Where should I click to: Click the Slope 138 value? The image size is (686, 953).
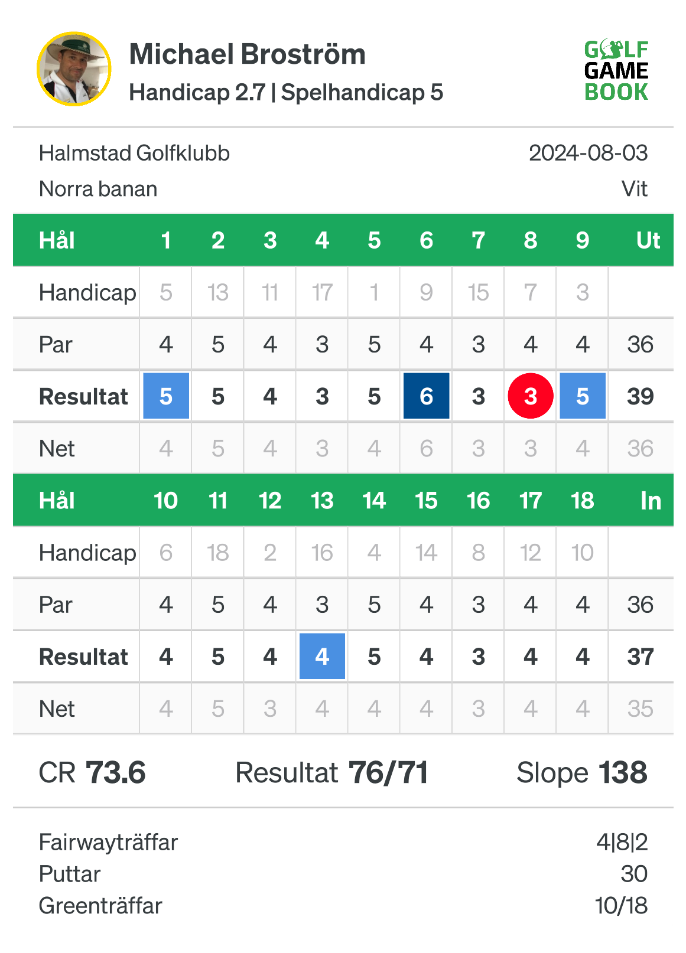[582, 772]
